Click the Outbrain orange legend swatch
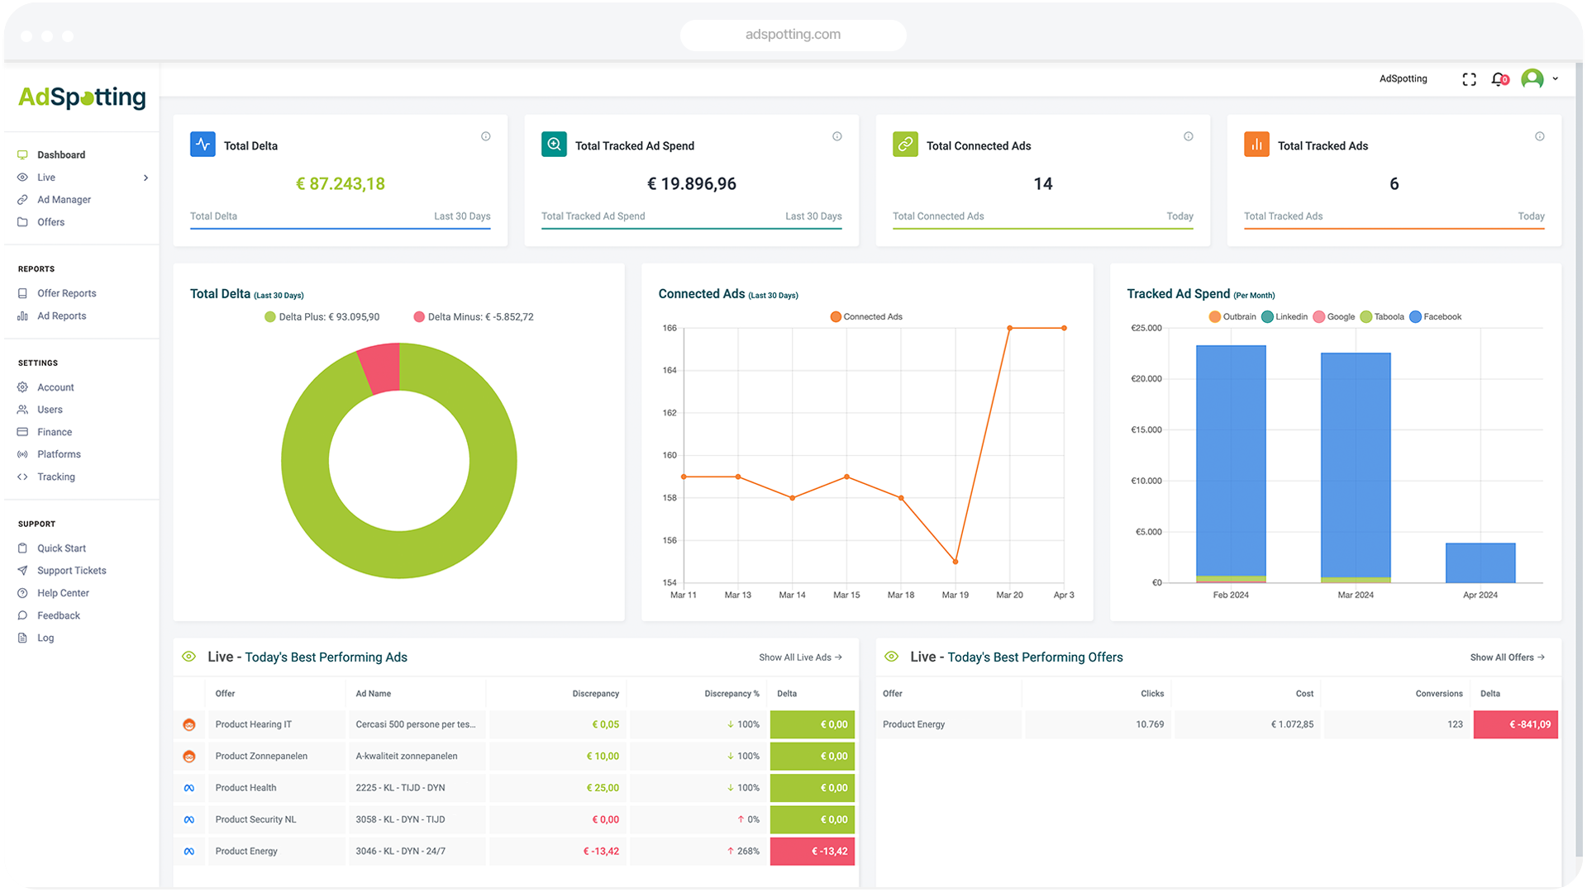 1214,317
